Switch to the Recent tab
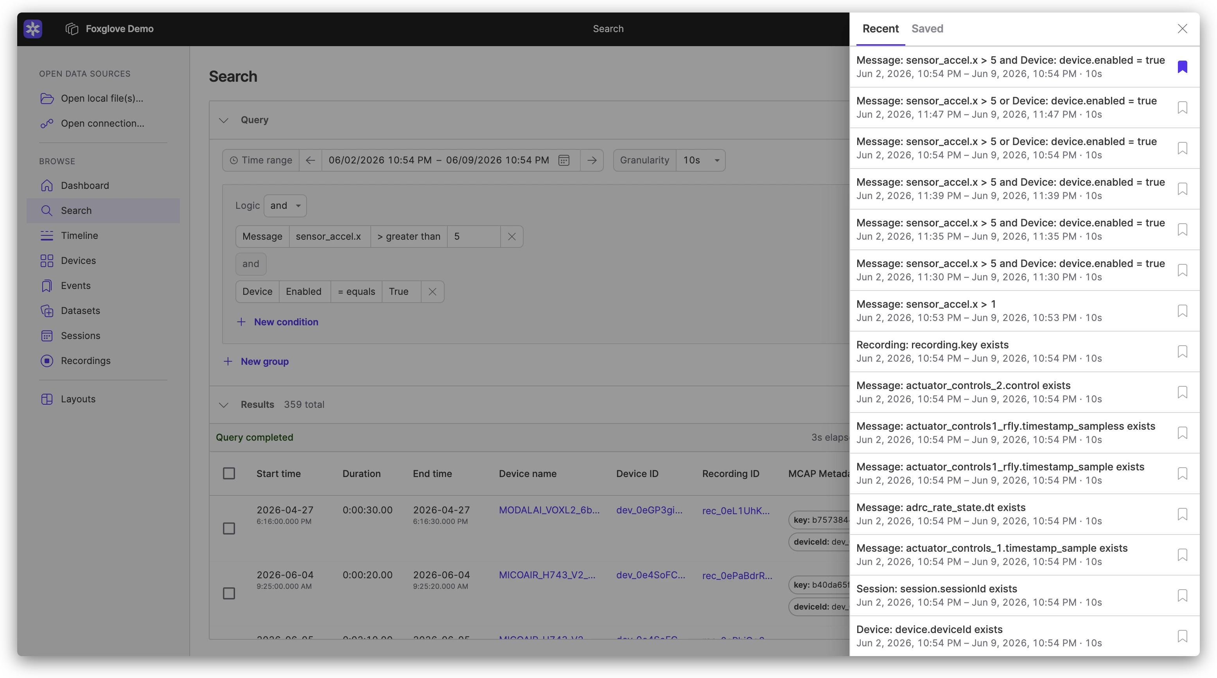This screenshot has width=1217, height=678. pos(880,29)
